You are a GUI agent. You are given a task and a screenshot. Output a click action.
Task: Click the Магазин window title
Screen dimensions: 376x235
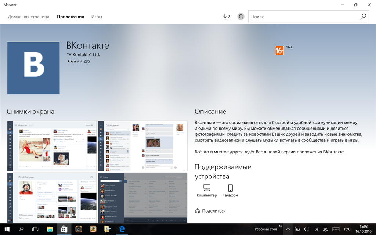tap(10, 4)
